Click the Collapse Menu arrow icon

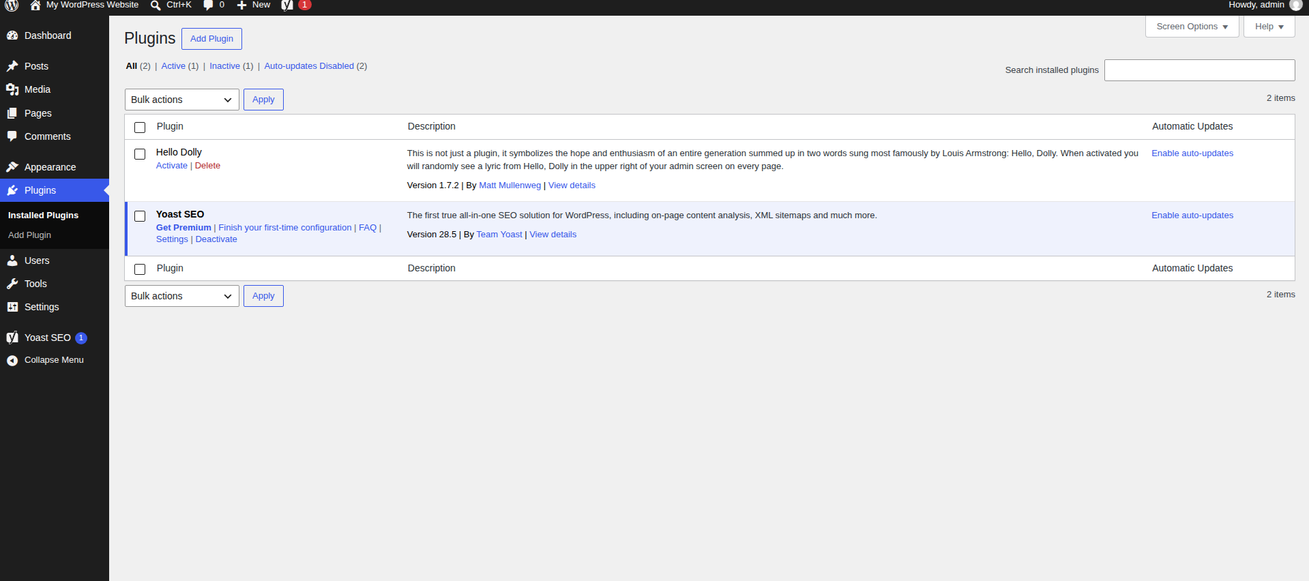[x=12, y=360]
